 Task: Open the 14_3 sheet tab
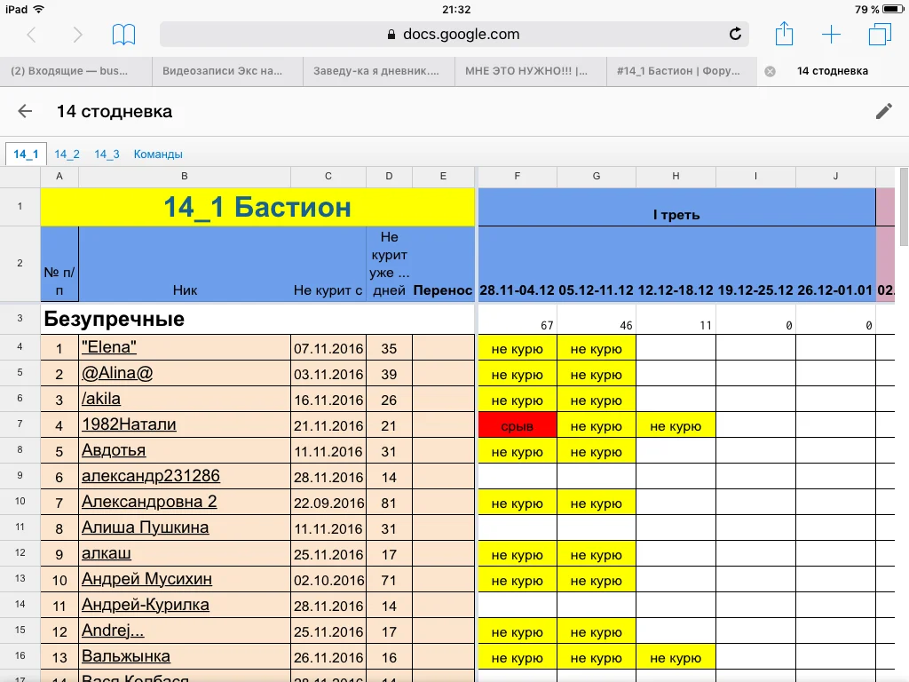(107, 155)
